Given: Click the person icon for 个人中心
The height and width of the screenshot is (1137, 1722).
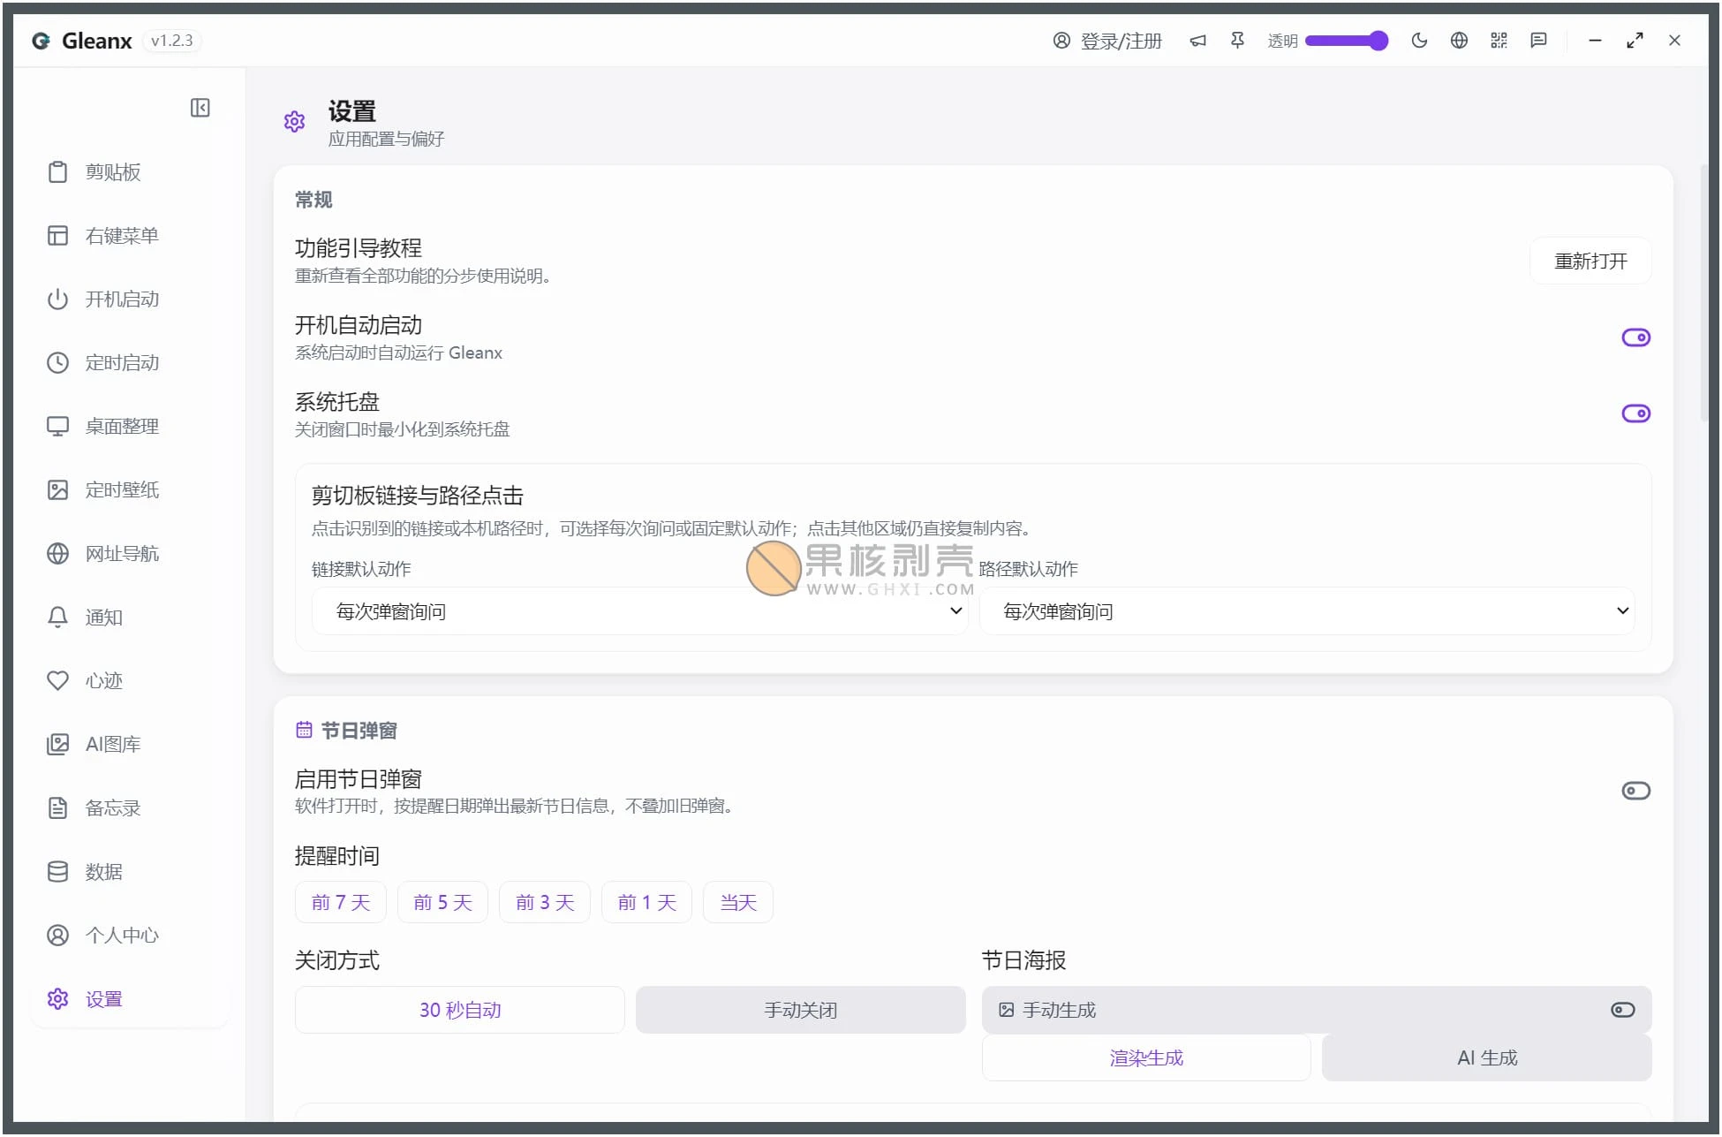Looking at the screenshot, I should (57, 936).
